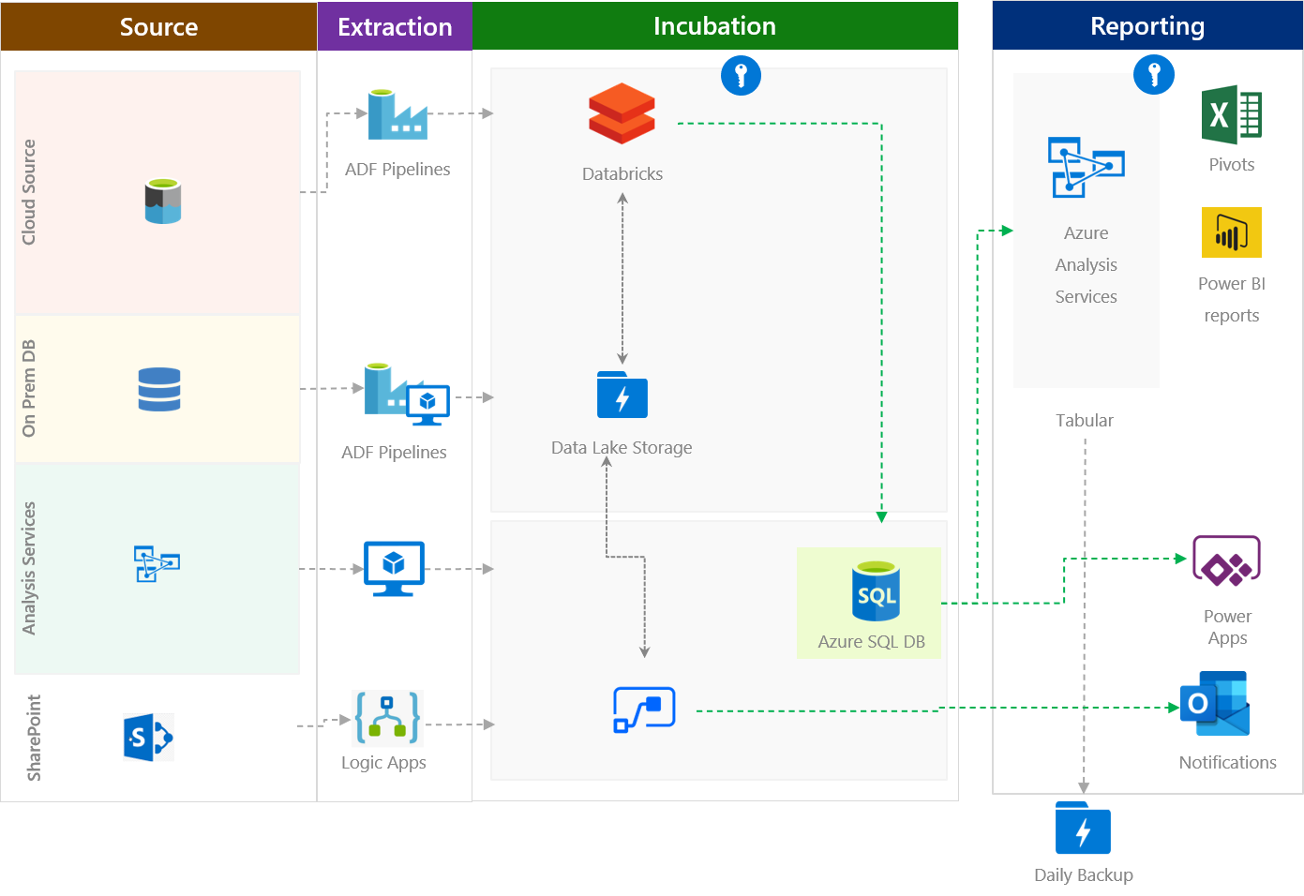1304x896 pixels.
Task: Click the Notifications label
Action: (1228, 762)
